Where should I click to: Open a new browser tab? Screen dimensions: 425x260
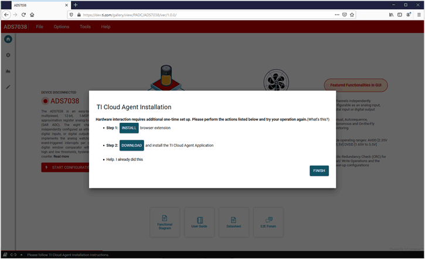[x=76, y=5]
